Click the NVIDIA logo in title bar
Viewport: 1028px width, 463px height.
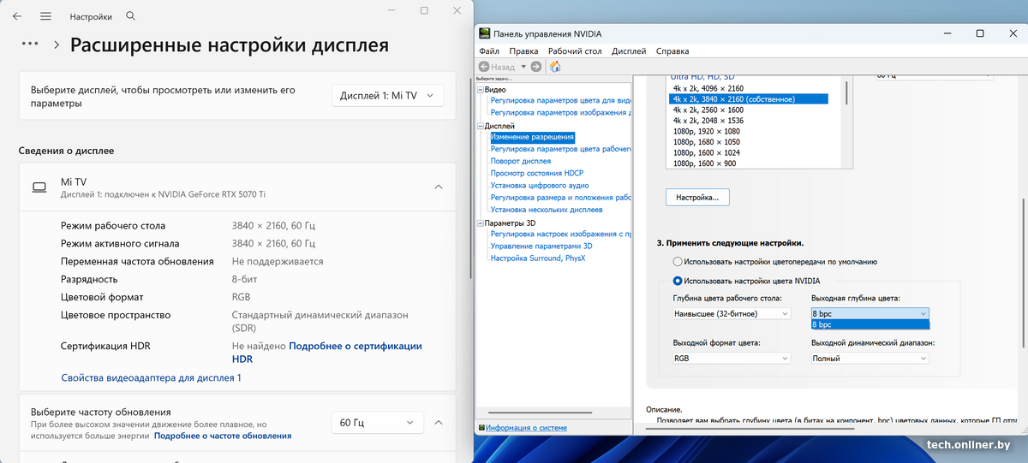(485, 33)
